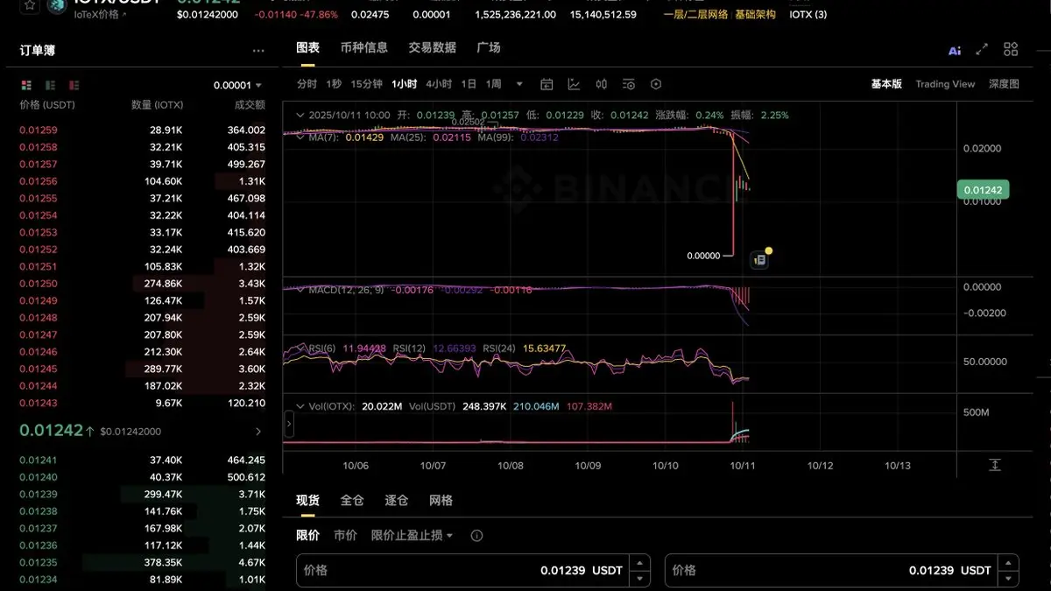
Task: Click the order type info icon
Action: click(x=476, y=535)
